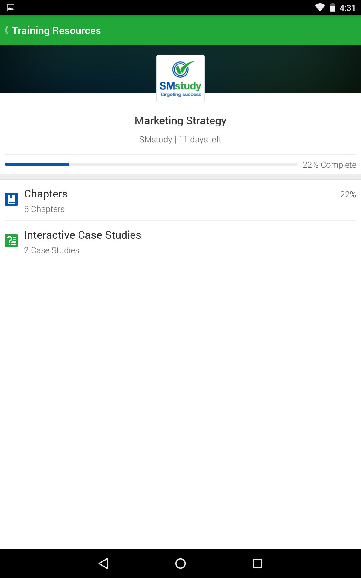Tap the Android back navigation button
Image resolution: width=361 pixels, height=578 pixels.
(103, 564)
